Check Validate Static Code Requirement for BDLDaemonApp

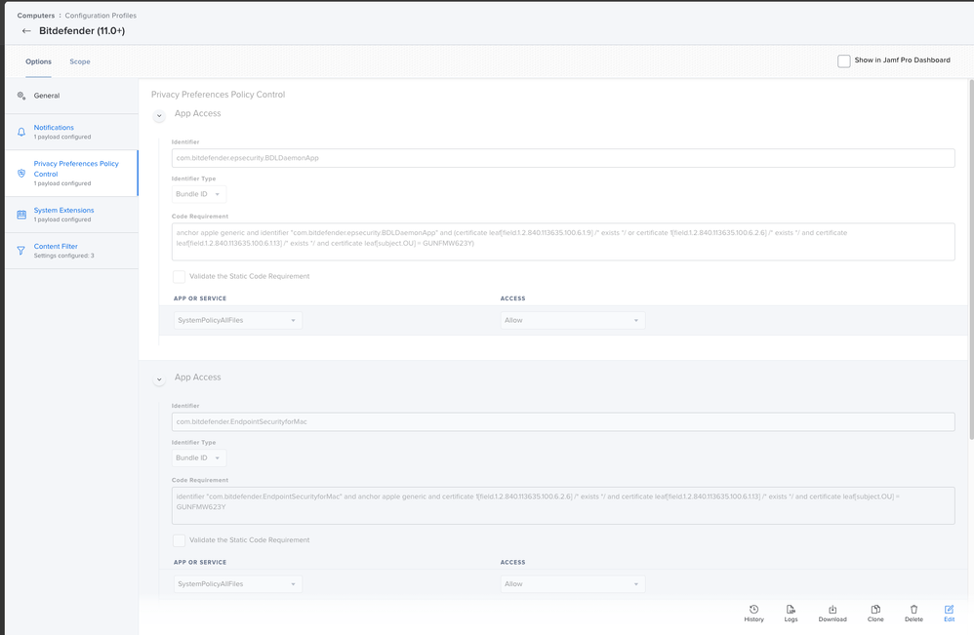click(x=179, y=276)
